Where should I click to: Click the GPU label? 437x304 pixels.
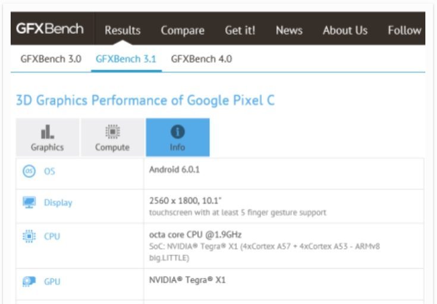pyautogui.click(x=52, y=281)
